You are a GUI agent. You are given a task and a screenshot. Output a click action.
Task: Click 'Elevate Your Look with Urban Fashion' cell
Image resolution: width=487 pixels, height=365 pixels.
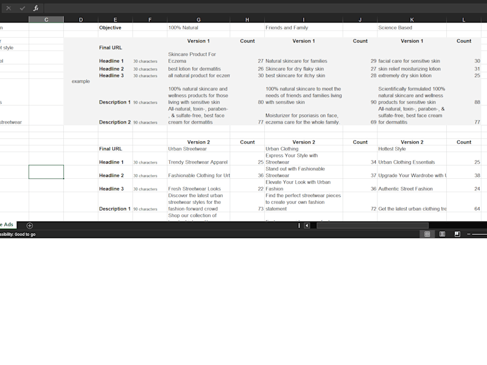coord(303,186)
